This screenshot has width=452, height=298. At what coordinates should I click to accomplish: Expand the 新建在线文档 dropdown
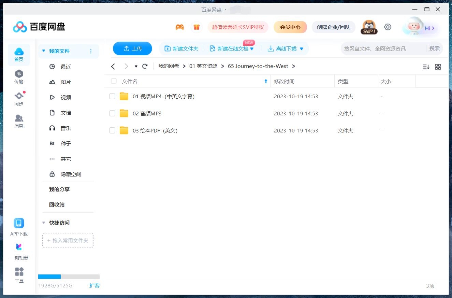pos(252,48)
